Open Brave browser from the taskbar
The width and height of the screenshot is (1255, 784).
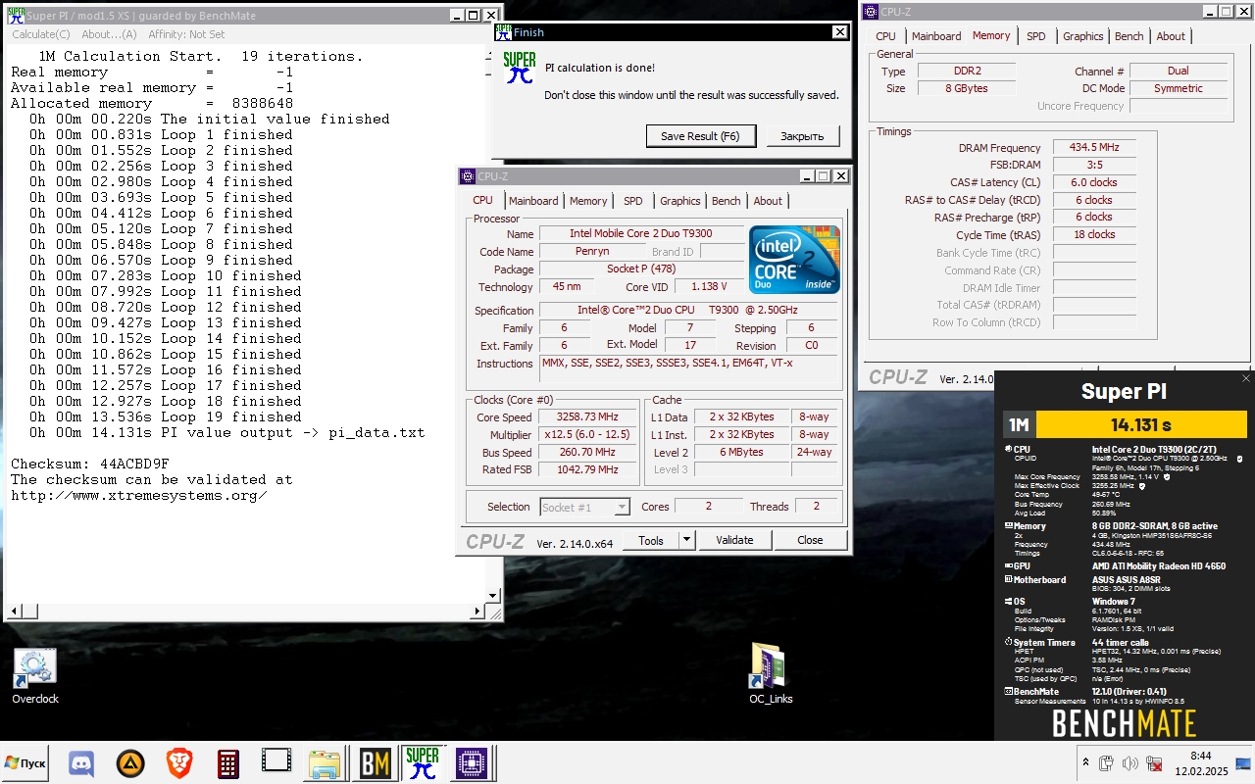click(x=178, y=762)
